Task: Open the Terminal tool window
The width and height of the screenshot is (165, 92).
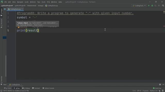Action: [x=36, y=88]
